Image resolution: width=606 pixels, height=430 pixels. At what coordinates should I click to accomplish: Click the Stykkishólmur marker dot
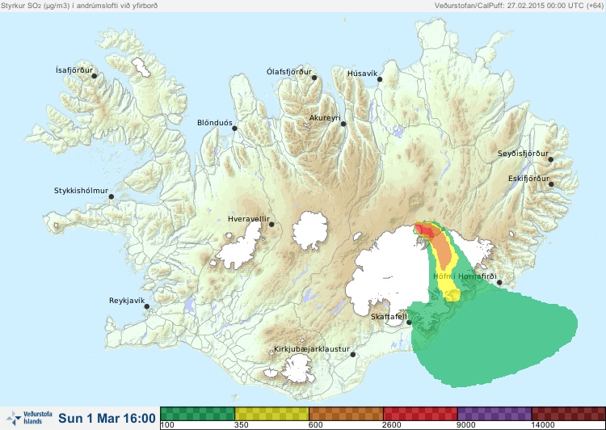[x=112, y=196]
